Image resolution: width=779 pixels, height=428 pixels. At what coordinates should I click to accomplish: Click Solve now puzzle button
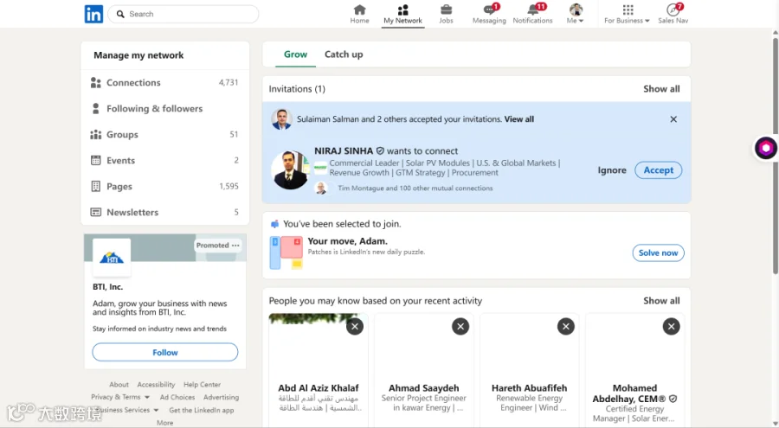coord(658,252)
